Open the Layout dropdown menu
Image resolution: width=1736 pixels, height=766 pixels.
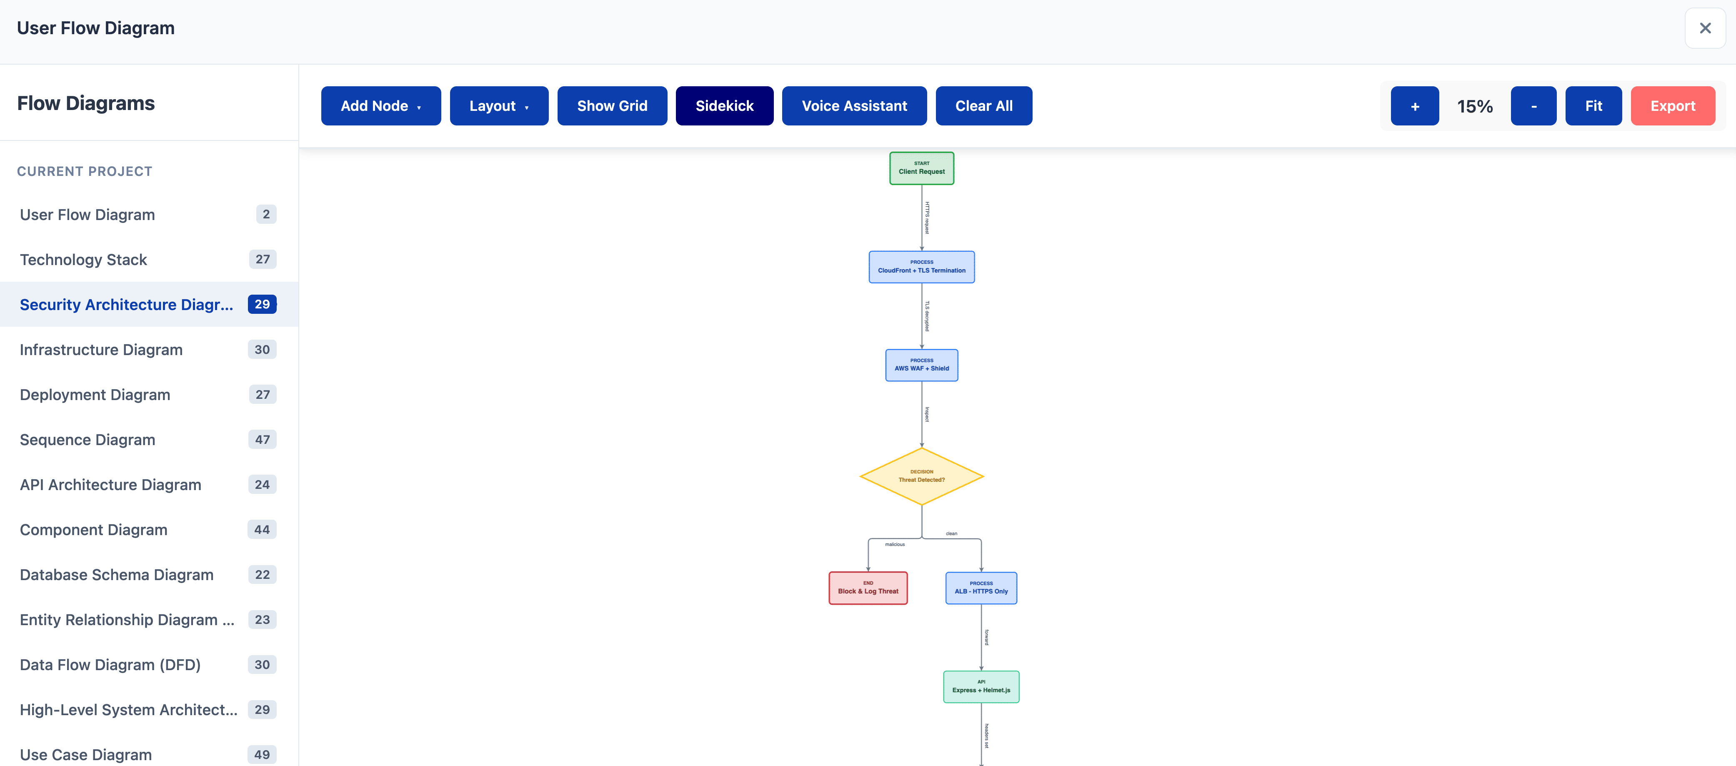pyautogui.click(x=499, y=106)
